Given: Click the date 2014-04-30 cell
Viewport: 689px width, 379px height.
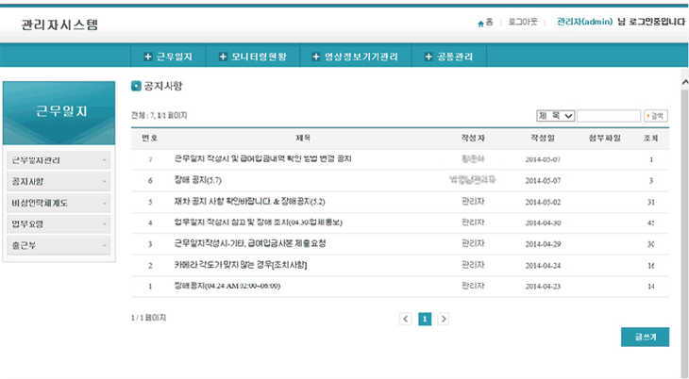Looking at the screenshot, I should [543, 222].
